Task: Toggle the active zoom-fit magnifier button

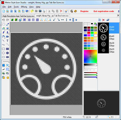Action: (50, 20)
